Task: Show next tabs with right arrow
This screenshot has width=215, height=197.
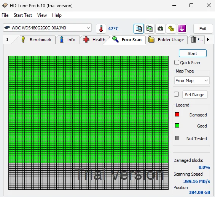Action: coord(208,40)
